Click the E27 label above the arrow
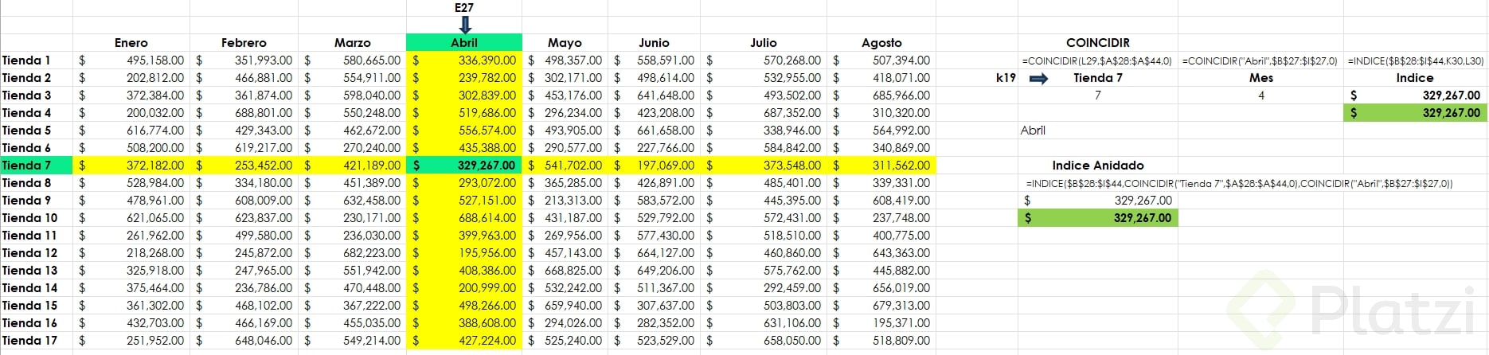The image size is (1489, 355). pos(464,8)
